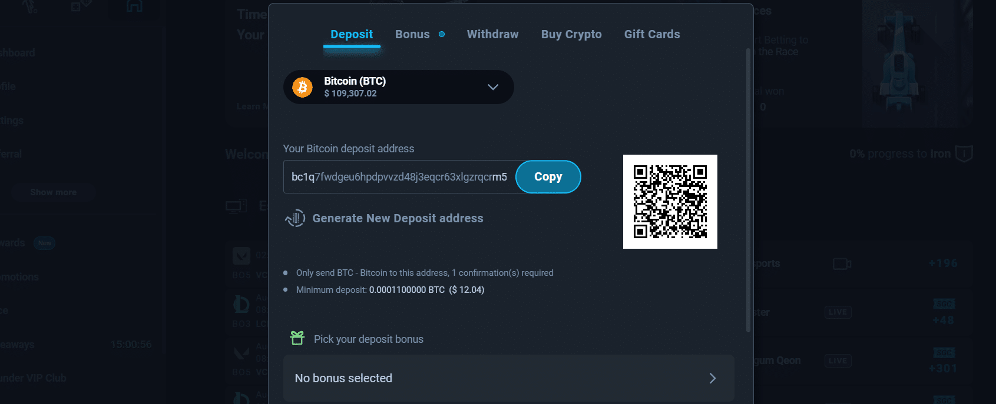Image resolution: width=996 pixels, height=404 pixels.
Task: Click the Iron rank shield icon
Action: tap(964, 153)
